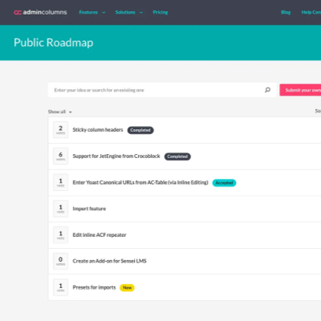Viewport: 321px width, 321px height.
Task: Click vote box for Sensei LMS add-on
Action: point(60,261)
